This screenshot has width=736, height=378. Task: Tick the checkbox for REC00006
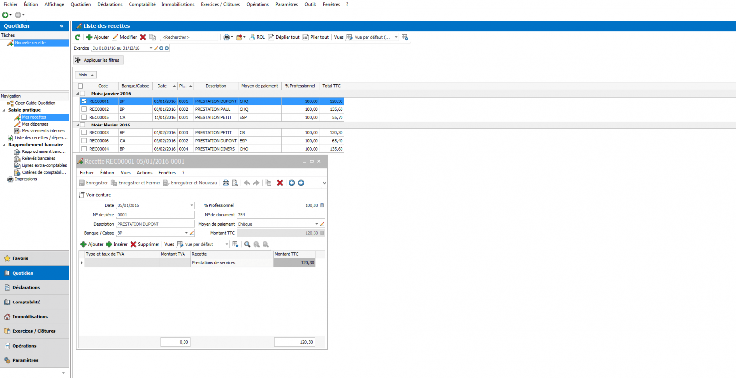pos(84,141)
